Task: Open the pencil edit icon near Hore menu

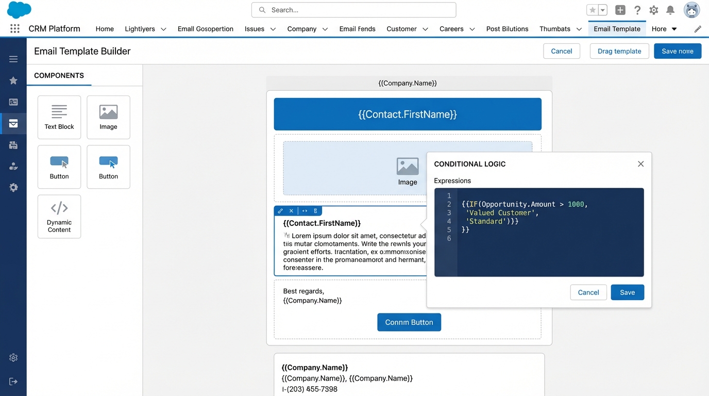Action: (x=698, y=29)
